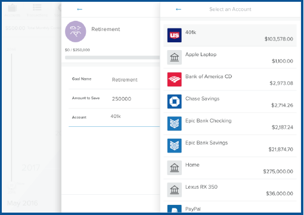The width and height of the screenshot is (304, 215).
Task: Click the Select an Account header title
Action: coord(230,9)
